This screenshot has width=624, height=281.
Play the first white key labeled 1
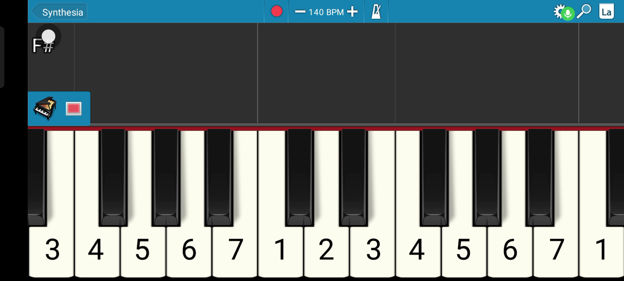pyautogui.click(x=281, y=250)
